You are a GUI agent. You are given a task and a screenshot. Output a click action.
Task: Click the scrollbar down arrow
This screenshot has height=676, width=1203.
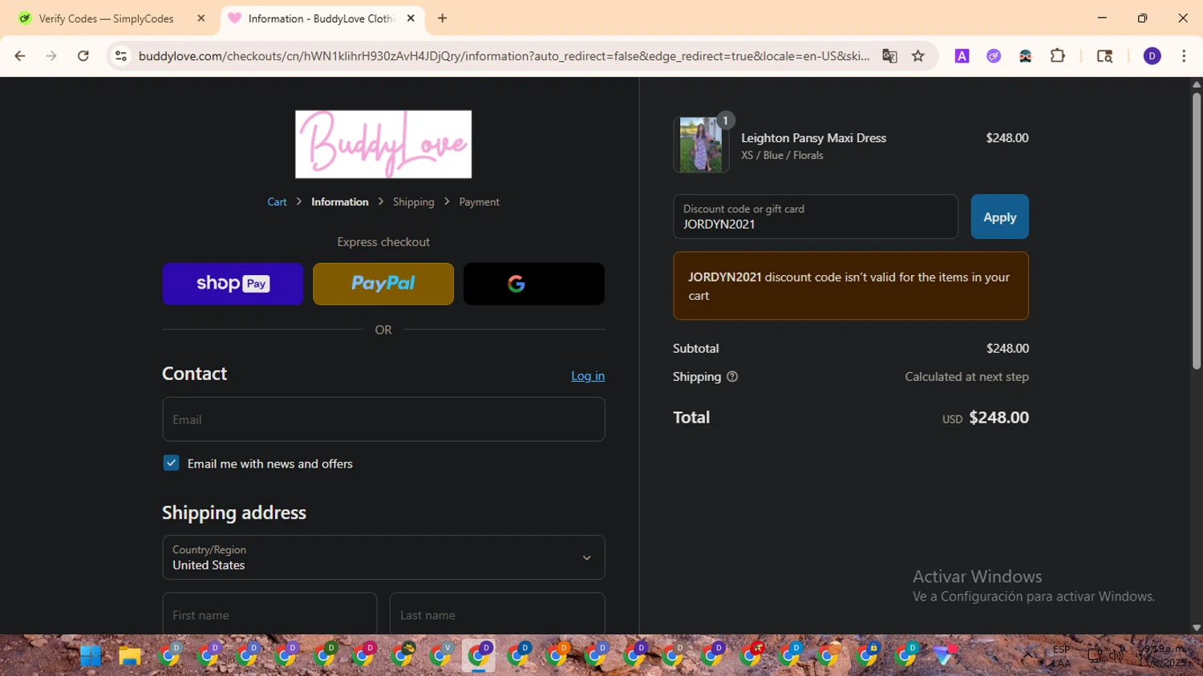click(1196, 628)
